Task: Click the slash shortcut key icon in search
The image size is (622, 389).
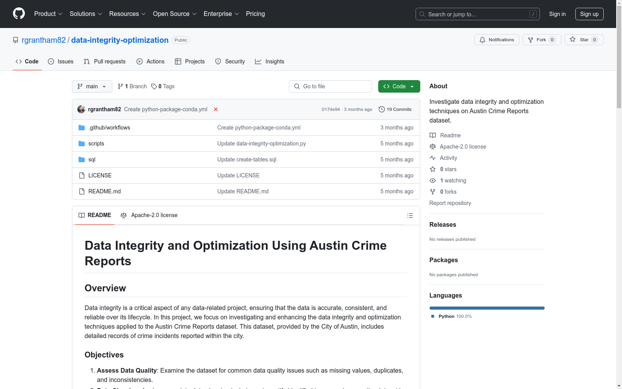Action: [533, 14]
